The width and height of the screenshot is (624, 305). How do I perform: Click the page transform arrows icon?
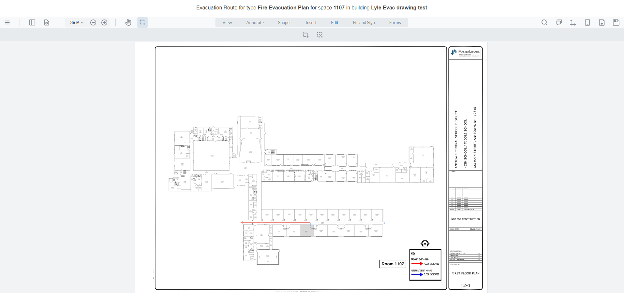pyautogui.click(x=573, y=22)
